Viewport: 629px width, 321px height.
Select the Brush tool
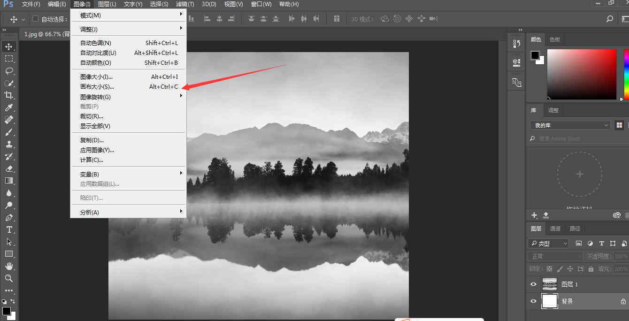pos(9,132)
